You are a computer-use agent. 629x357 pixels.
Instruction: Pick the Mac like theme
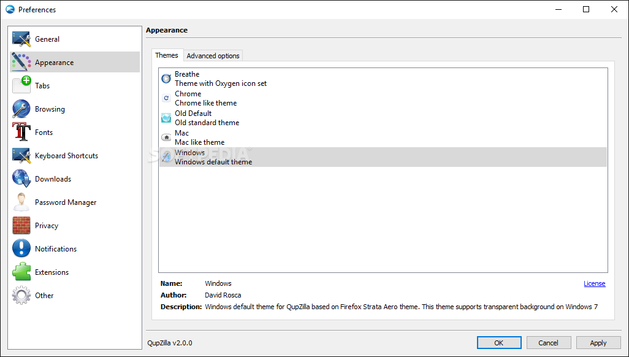coord(383,138)
